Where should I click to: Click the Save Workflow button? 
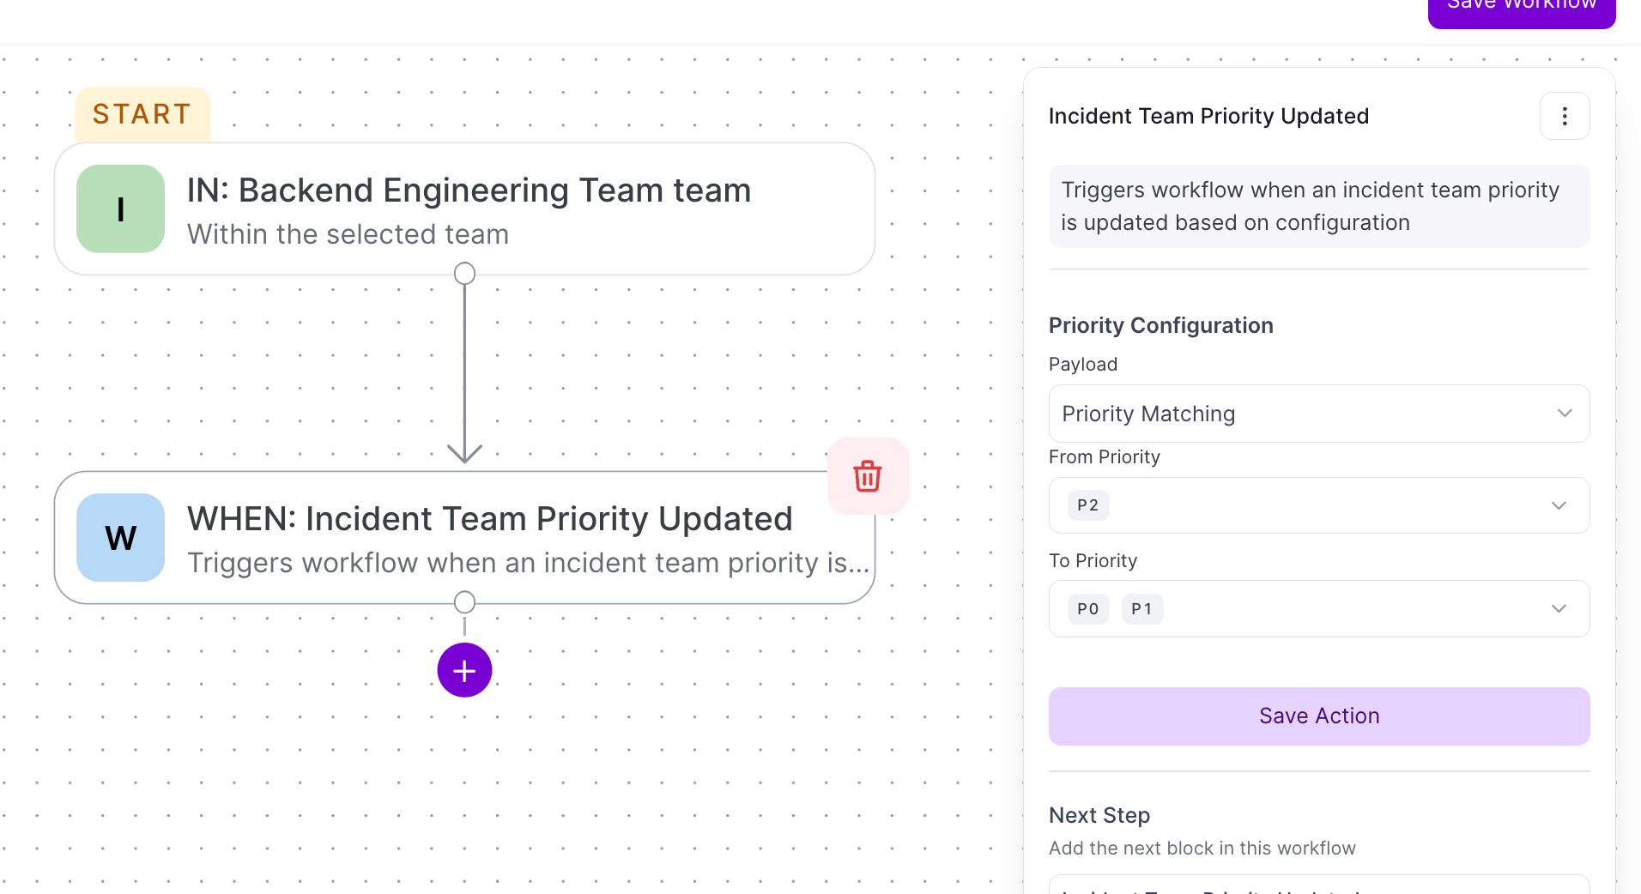[x=1522, y=9]
